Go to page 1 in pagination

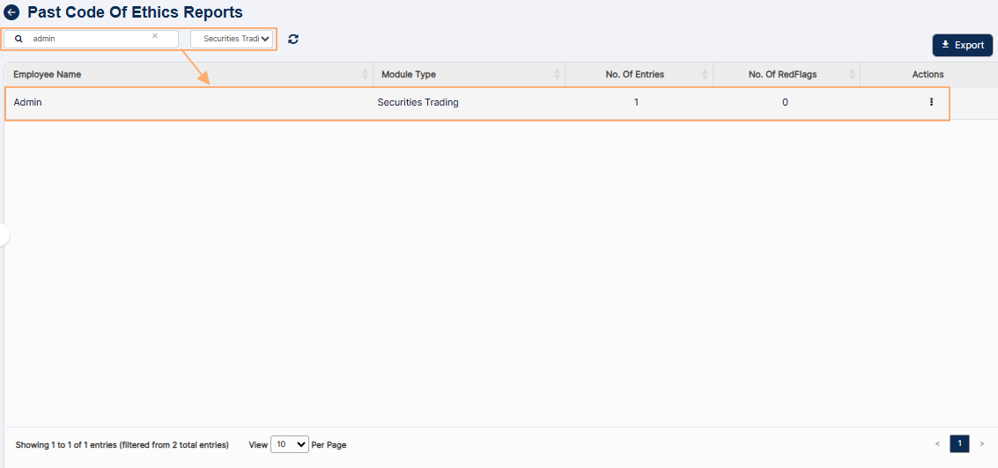(959, 443)
